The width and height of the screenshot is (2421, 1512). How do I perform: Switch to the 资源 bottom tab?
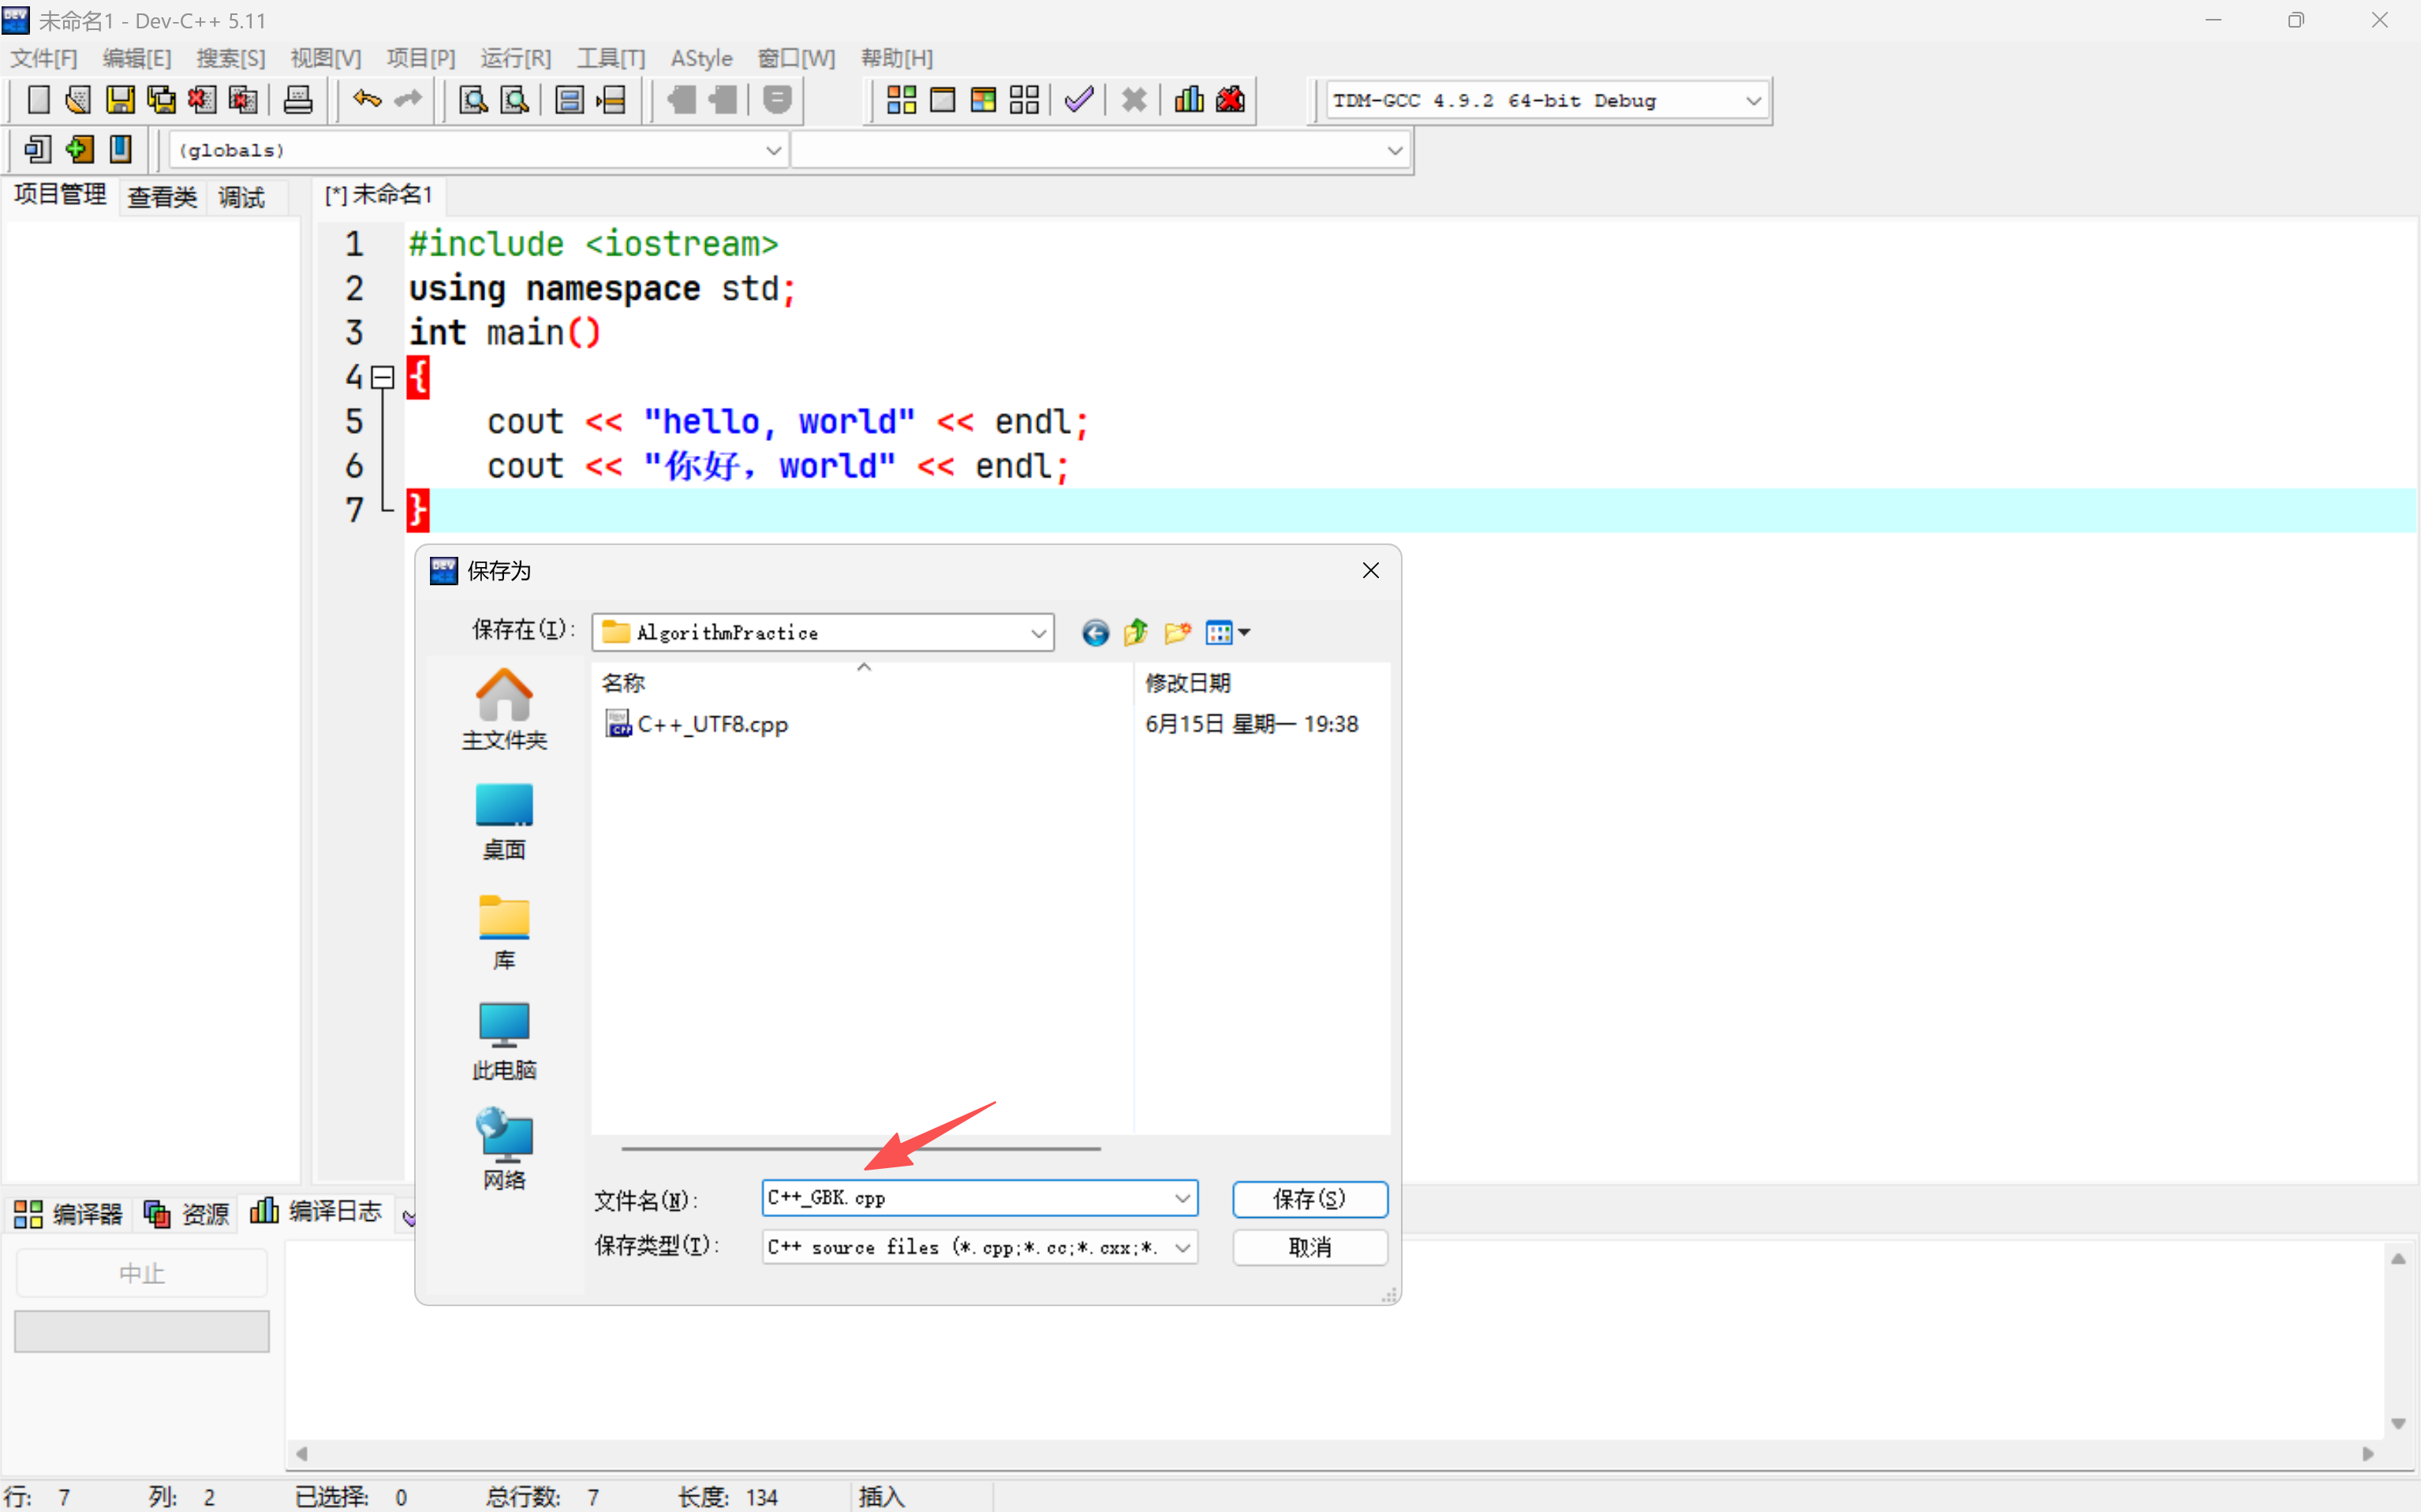187,1214
